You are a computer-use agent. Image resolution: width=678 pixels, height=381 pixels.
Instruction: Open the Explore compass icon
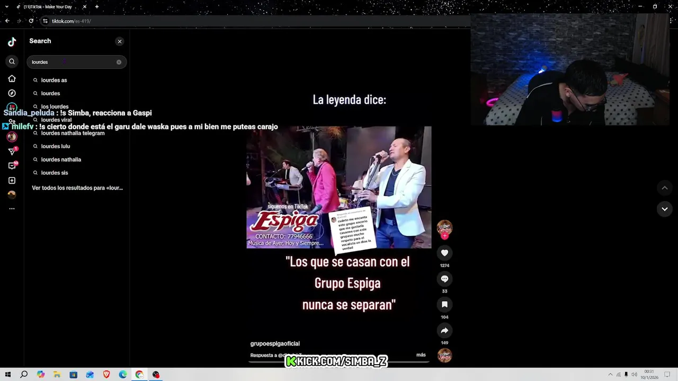coord(12,93)
